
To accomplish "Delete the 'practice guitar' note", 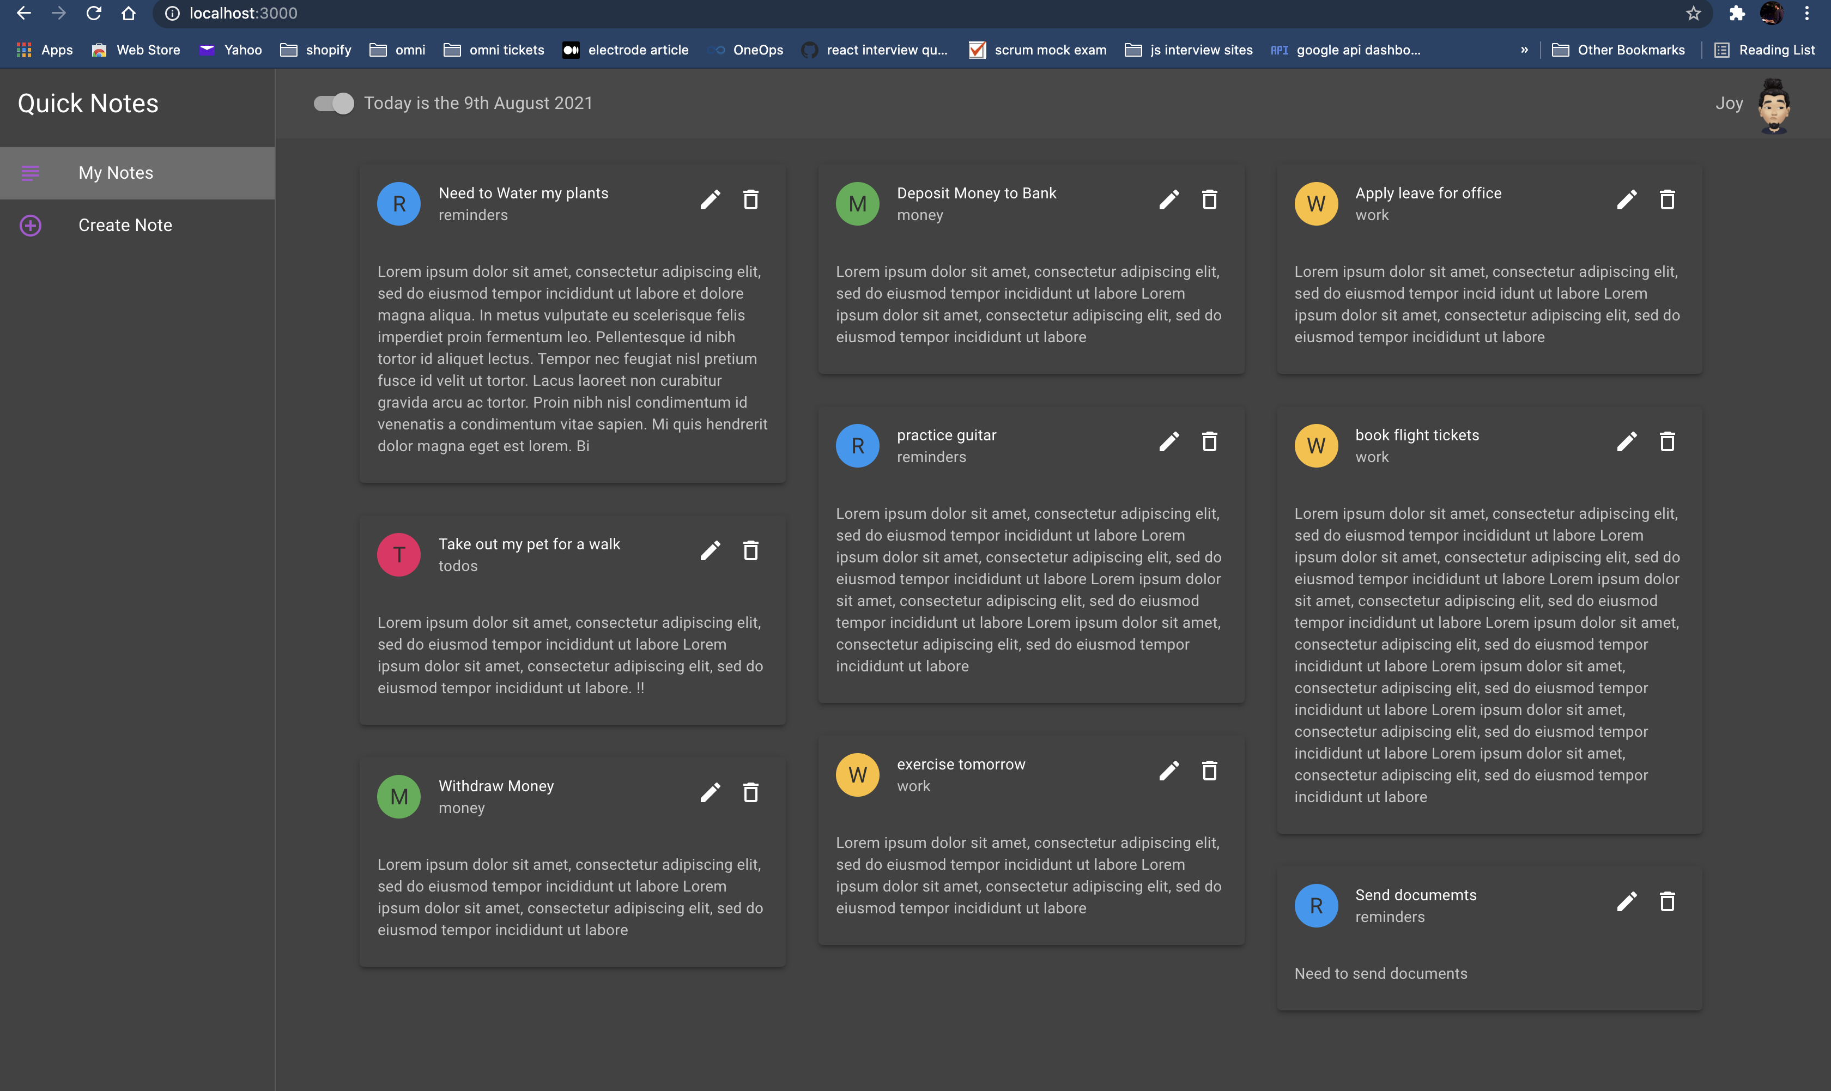I will click(x=1209, y=442).
